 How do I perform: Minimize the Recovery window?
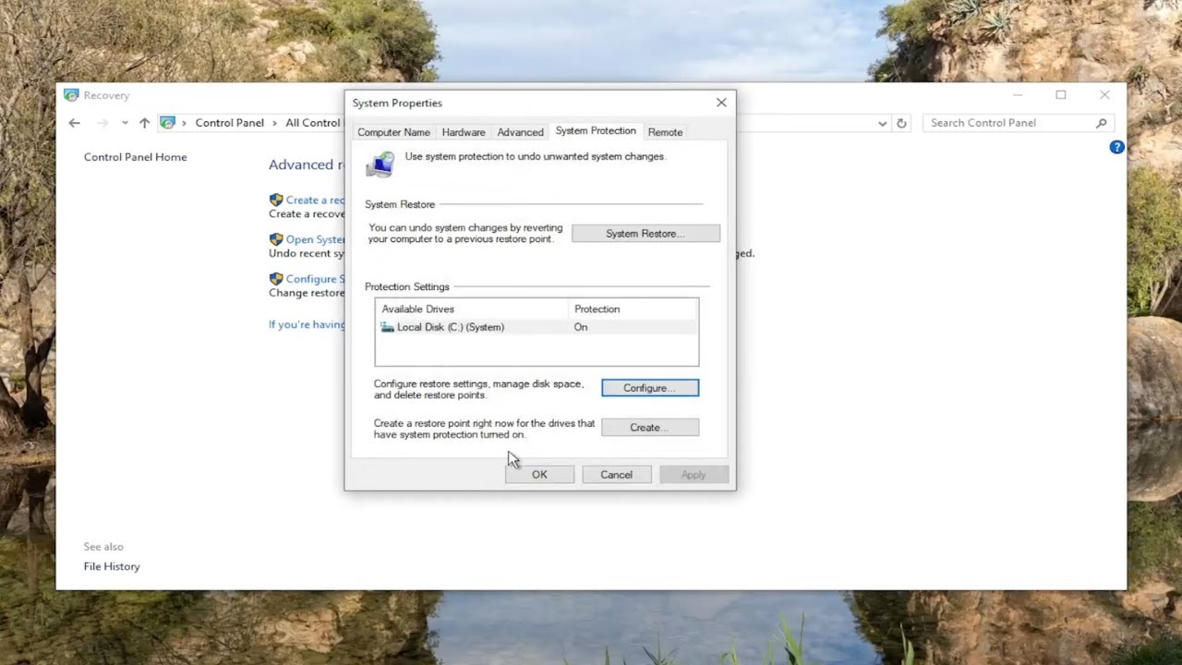tap(1018, 95)
